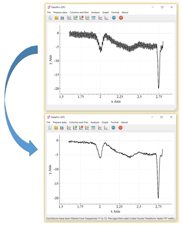
Task: Click open folder icon in bottom DataPro window
Action: 56,128
